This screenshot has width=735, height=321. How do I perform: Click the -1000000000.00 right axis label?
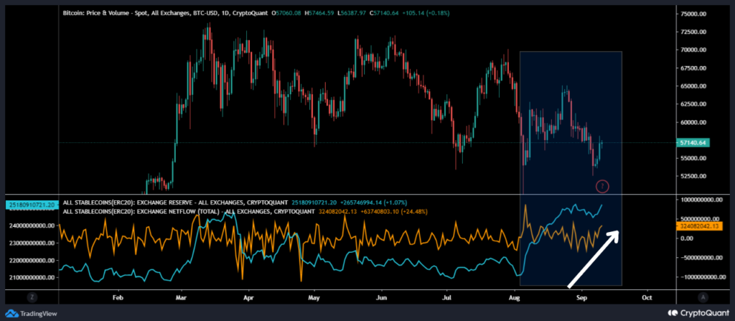(703, 277)
